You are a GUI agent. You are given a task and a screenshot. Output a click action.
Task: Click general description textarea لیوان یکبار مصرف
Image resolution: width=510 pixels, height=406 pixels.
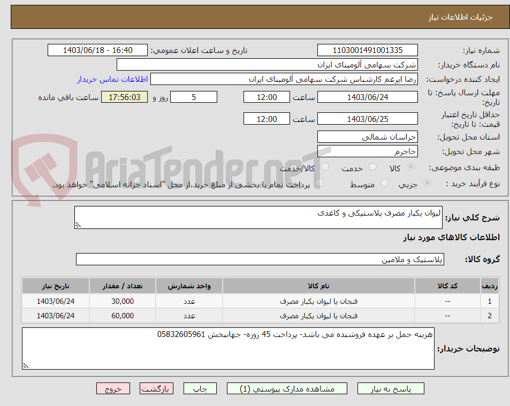(x=258, y=217)
